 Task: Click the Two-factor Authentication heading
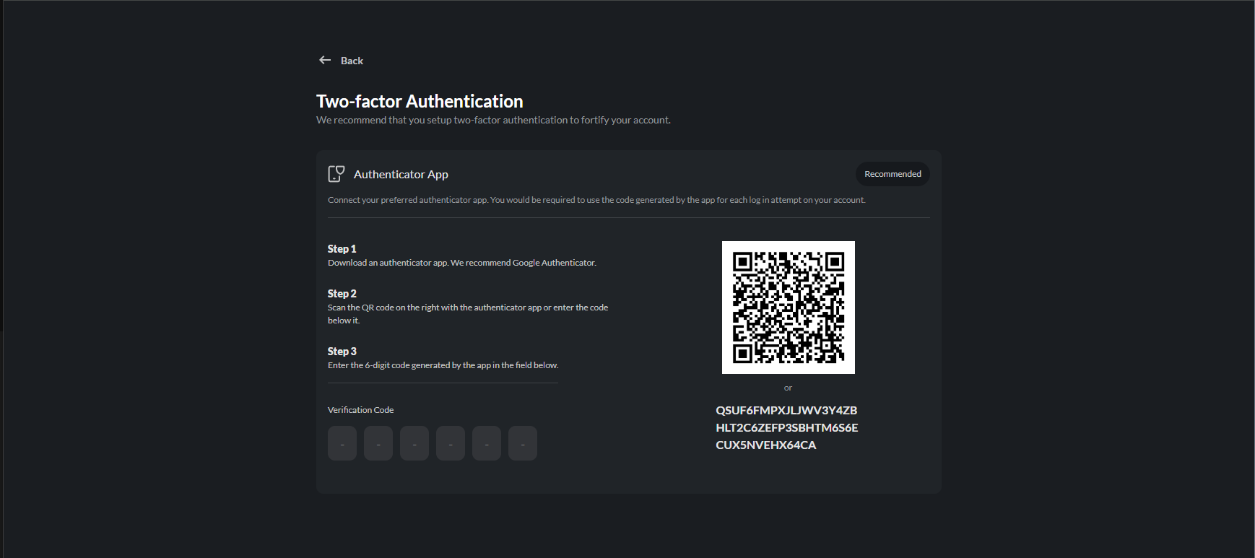point(420,101)
